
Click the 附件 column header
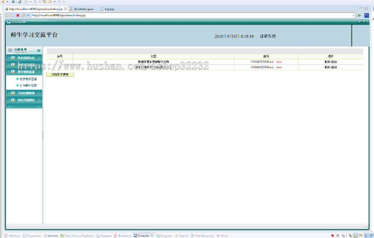[x=266, y=56]
